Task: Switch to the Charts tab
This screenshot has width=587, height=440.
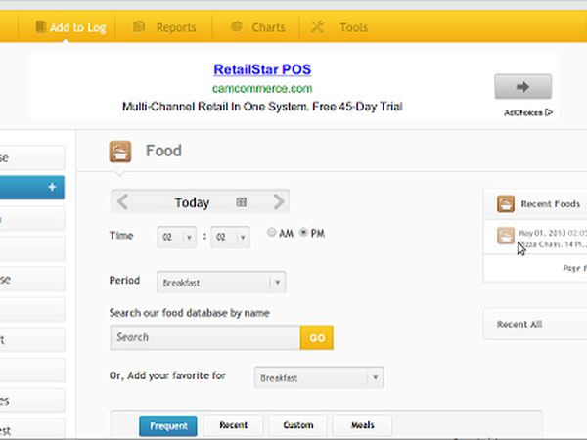Action: [258, 27]
